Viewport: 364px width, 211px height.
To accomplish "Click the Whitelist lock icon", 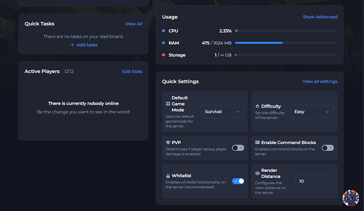I will [x=168, y=176].
